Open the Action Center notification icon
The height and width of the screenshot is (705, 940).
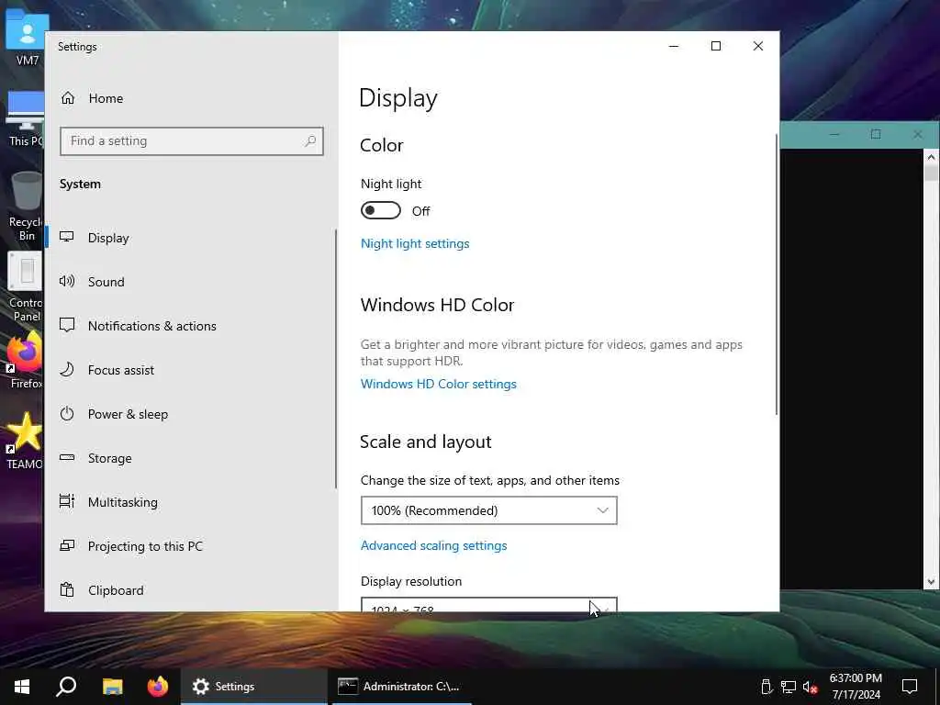tap(910, 687)
